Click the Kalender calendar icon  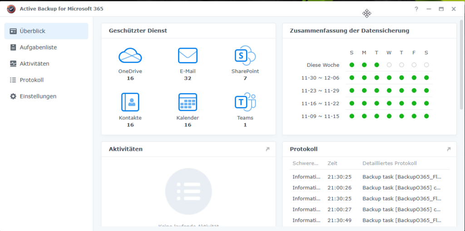click(x=188, y=102)
